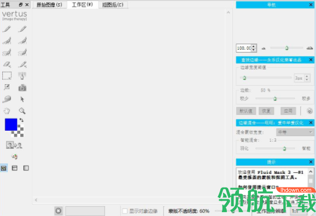Toggle the 显示对象边缘 checkbox
The image size is (316, 216).
click(125, 211)
